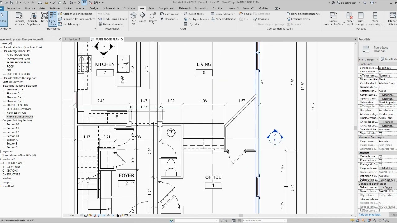Open the Gérer ribbon tab

tap(151, 8)
